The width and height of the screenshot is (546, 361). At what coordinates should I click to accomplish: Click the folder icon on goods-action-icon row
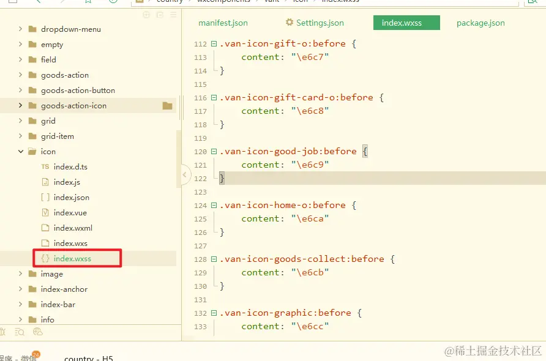point(168,105)
